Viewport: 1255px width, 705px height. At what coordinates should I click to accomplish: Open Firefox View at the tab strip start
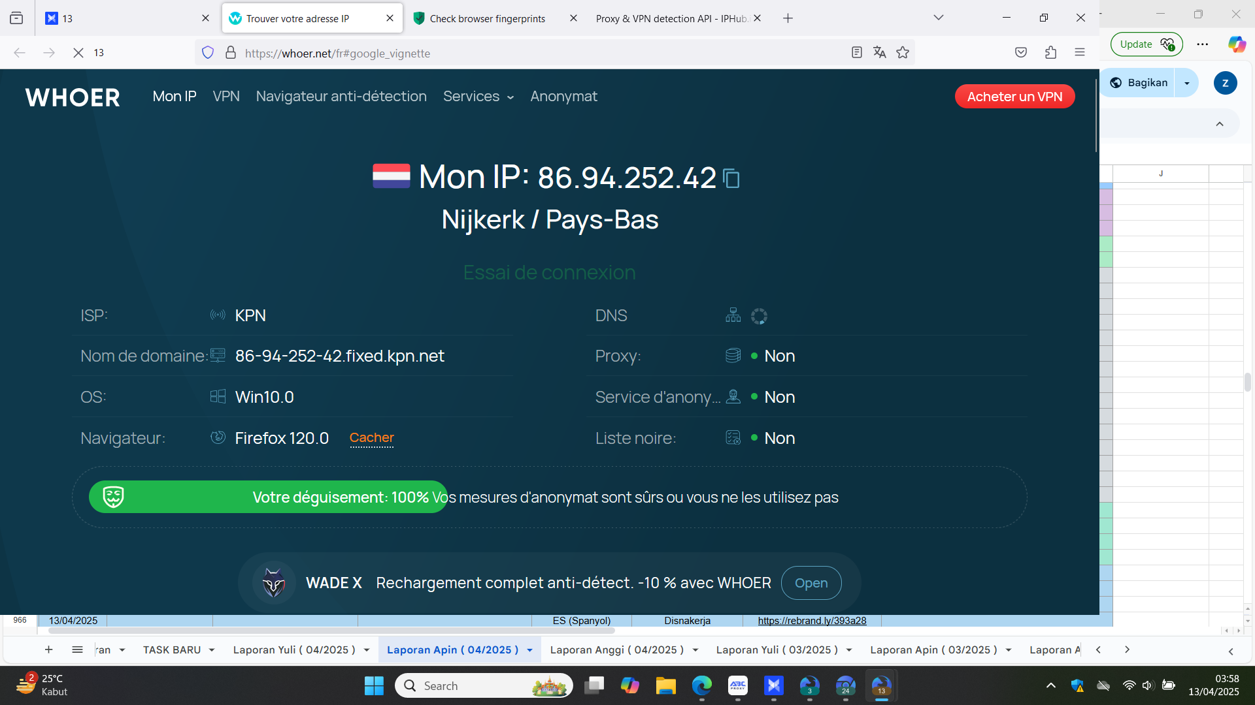16,18
